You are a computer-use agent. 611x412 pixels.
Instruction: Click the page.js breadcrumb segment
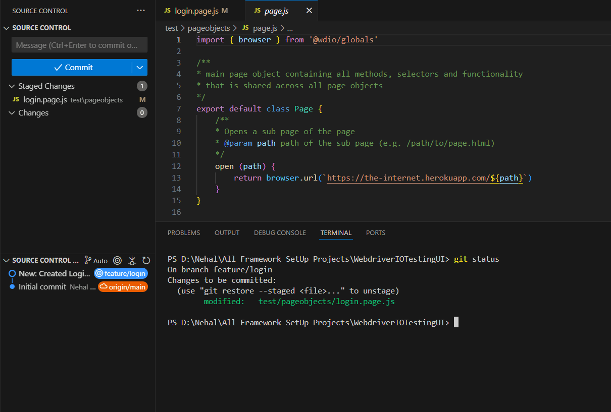tap(266, 28)
